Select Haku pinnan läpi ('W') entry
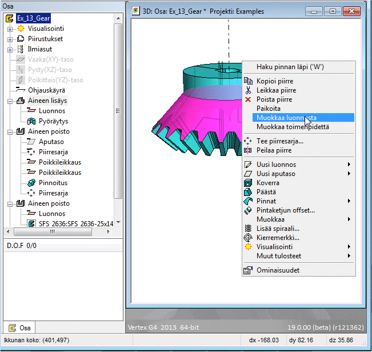372x352 pixels. [x=290, y=67]
